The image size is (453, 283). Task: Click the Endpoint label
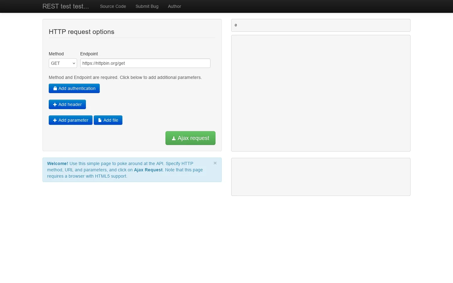89,54
